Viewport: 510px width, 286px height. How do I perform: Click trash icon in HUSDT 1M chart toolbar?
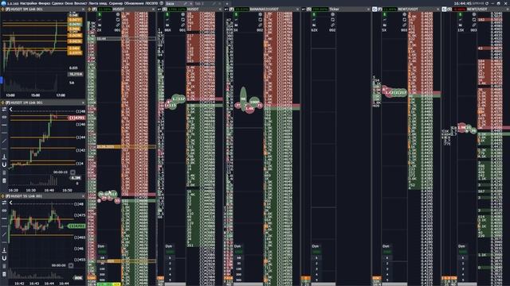click(4, 180)
